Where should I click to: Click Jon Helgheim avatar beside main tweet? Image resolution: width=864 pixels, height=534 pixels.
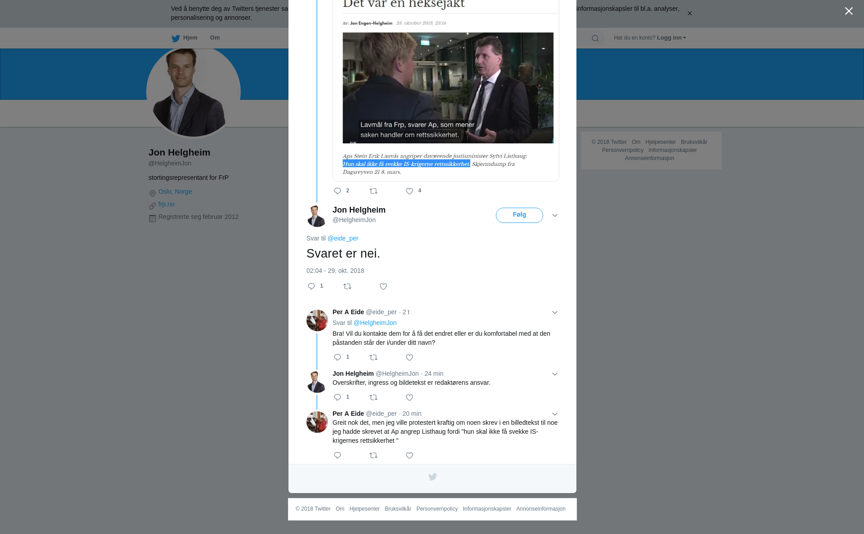[317, 216]
